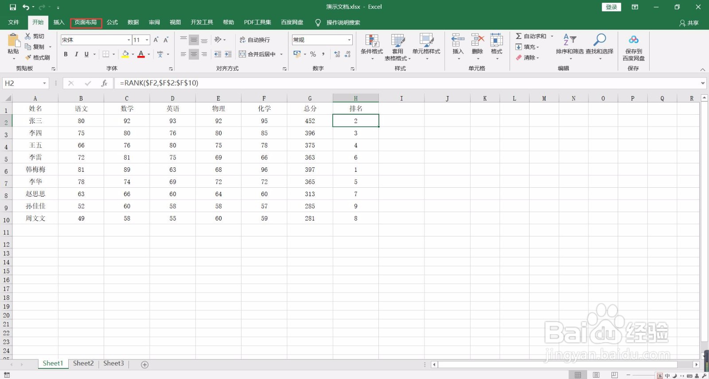Click Merge and Center 合并后居中
Viewport: 709px width, 379px height.
(257, 54)
